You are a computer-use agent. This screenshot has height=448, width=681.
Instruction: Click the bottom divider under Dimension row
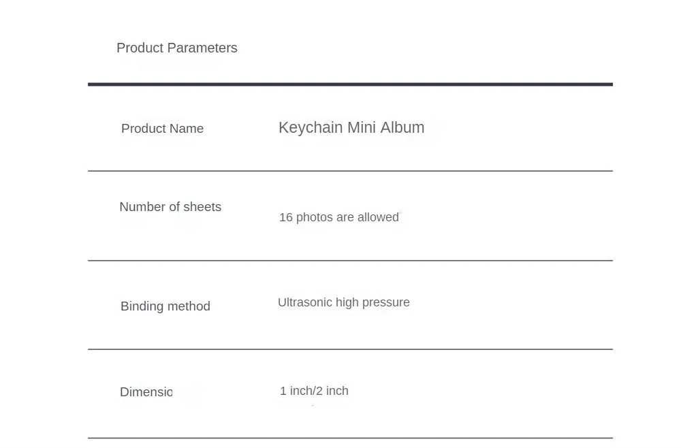coord(350,438)
